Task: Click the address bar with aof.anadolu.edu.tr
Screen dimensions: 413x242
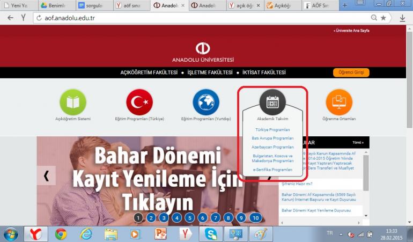Action: click(204, 18)
